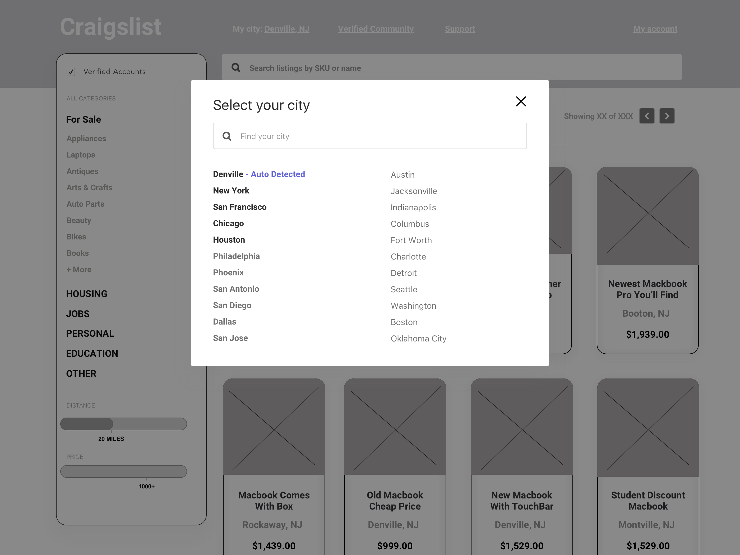
Task: Open Arts & Crafts category
Action: [89, 188]
